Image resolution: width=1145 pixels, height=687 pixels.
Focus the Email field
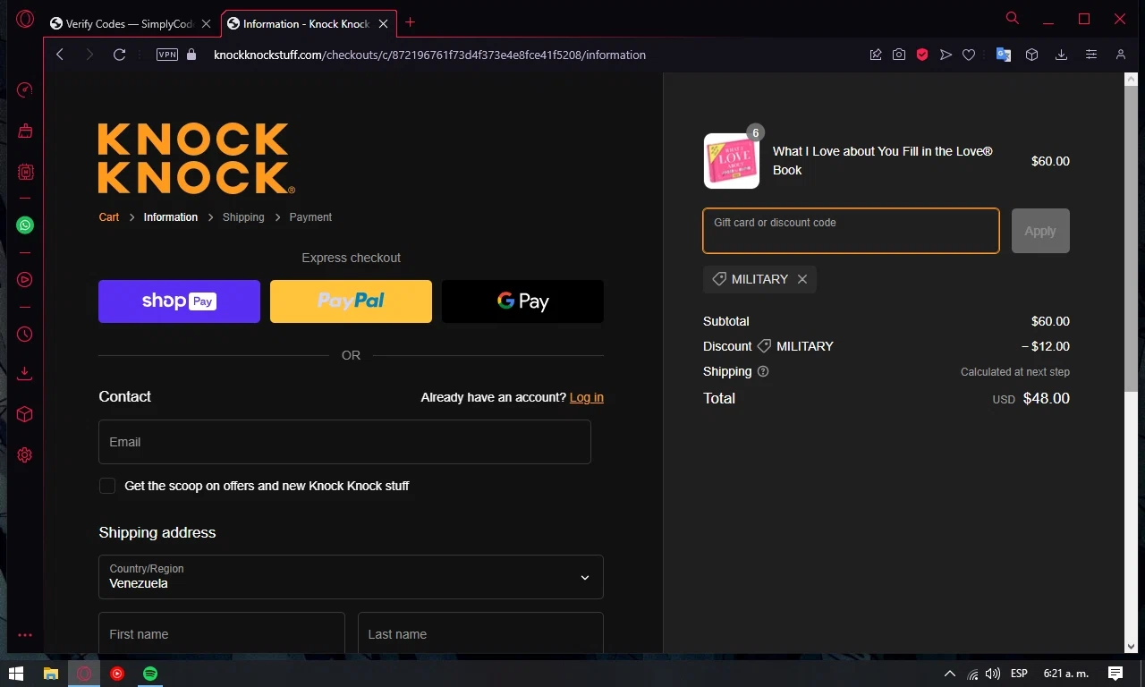[x=344, y=442]
